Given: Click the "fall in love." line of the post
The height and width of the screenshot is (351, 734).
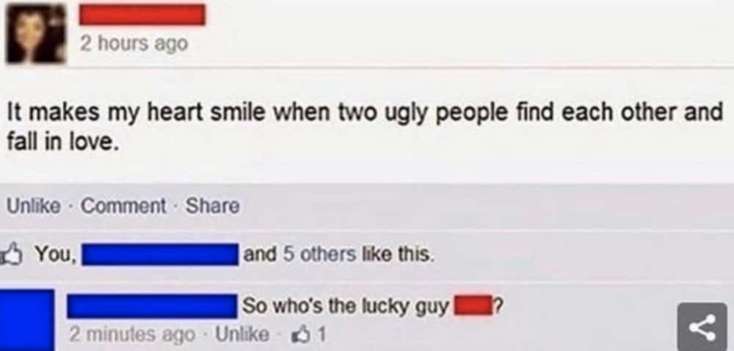Looking at the screenshot, I should coord(60,140).
